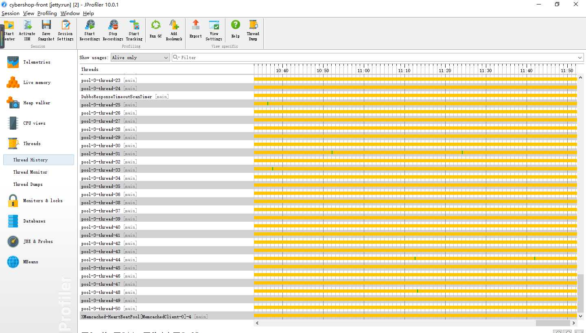Expand the Filter field history arrow

click(580, 57)
